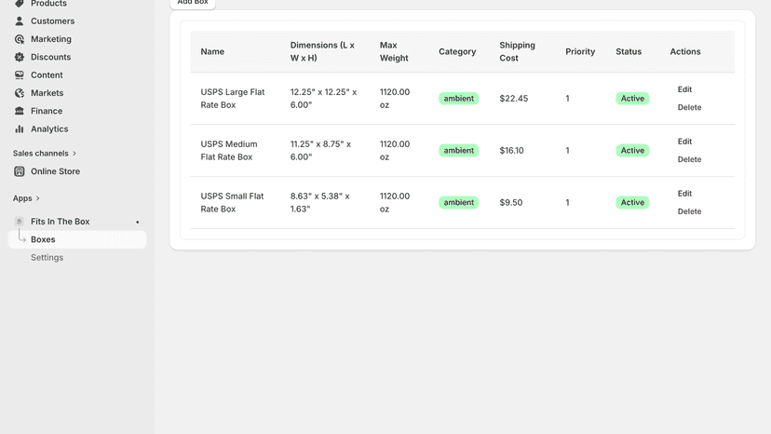The width and height of the screenshot is (771, 434).
Task: Click dimensions 8.63" x 5.38" x 1.63"
Action: click(320, 203)
